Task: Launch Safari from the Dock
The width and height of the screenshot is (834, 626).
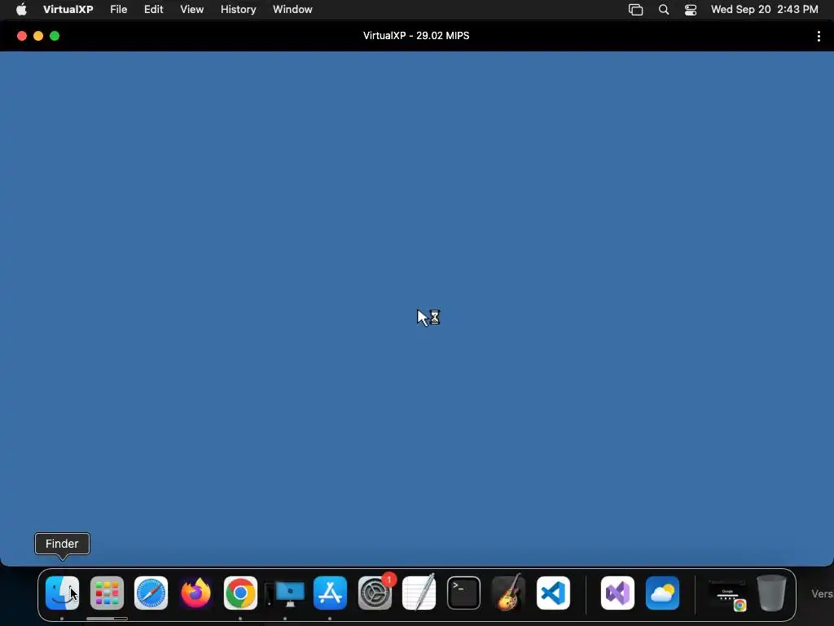Action: [151, 593]
